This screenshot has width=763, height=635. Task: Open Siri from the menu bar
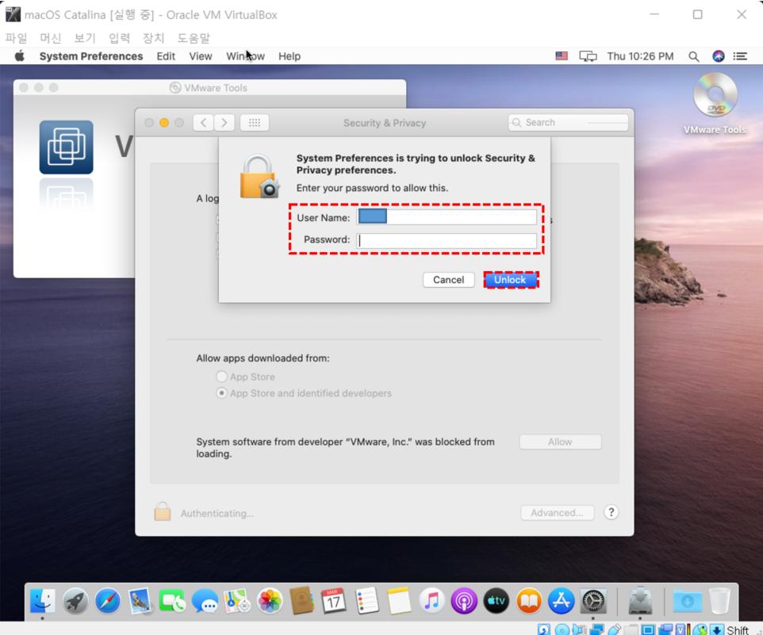[719, 56]
